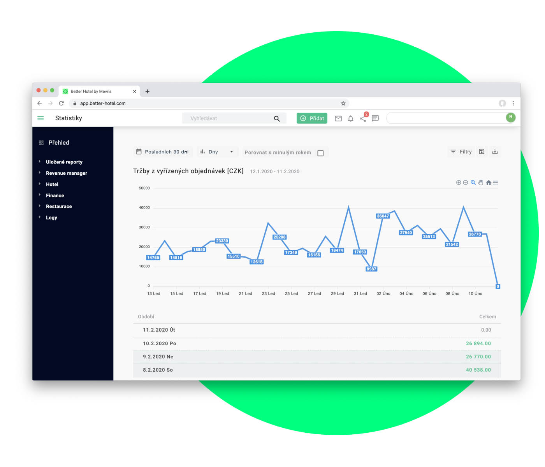Select the row 9.2.2020 Ne

coord(317,357)
